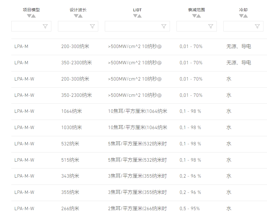Focus the 项目模型 filter input box
This screenshot has width=267, height=214.
31,26
